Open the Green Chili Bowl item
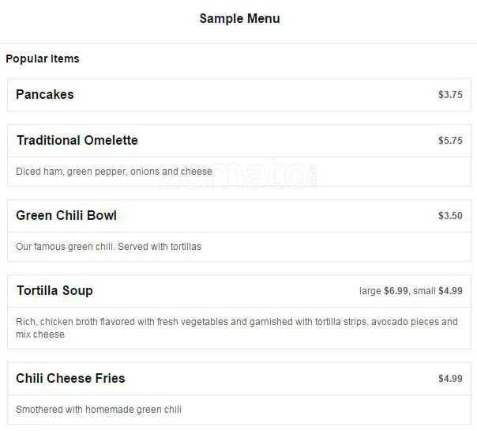This screenshot has height=431, width=477. click(66, 215)
